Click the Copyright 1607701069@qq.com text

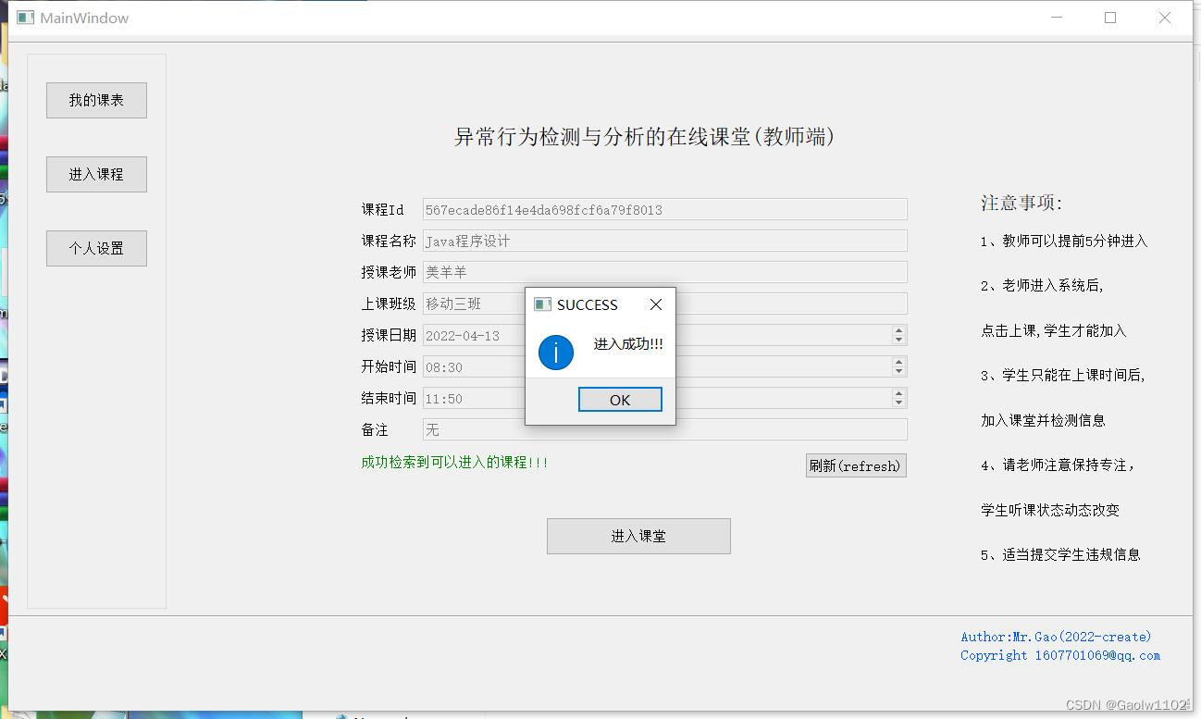point(1060,655)
